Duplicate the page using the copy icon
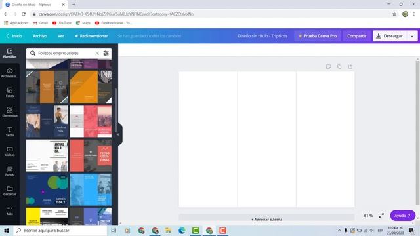 tap(339, 67)
